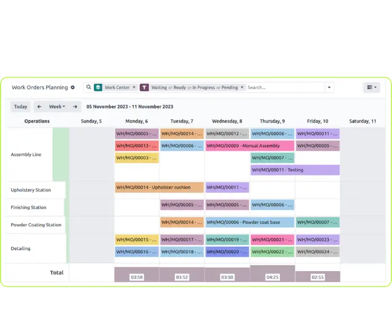Go to the previous week
392x336 pixels.
39,106
